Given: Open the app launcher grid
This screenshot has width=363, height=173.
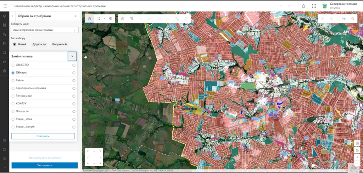Looking at the screenshot, I should 314,6.
